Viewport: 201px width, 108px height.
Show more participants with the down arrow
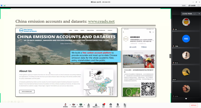[x=186, y=99]
